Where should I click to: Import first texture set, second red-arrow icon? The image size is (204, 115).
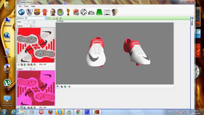click(x=28, y=65)
